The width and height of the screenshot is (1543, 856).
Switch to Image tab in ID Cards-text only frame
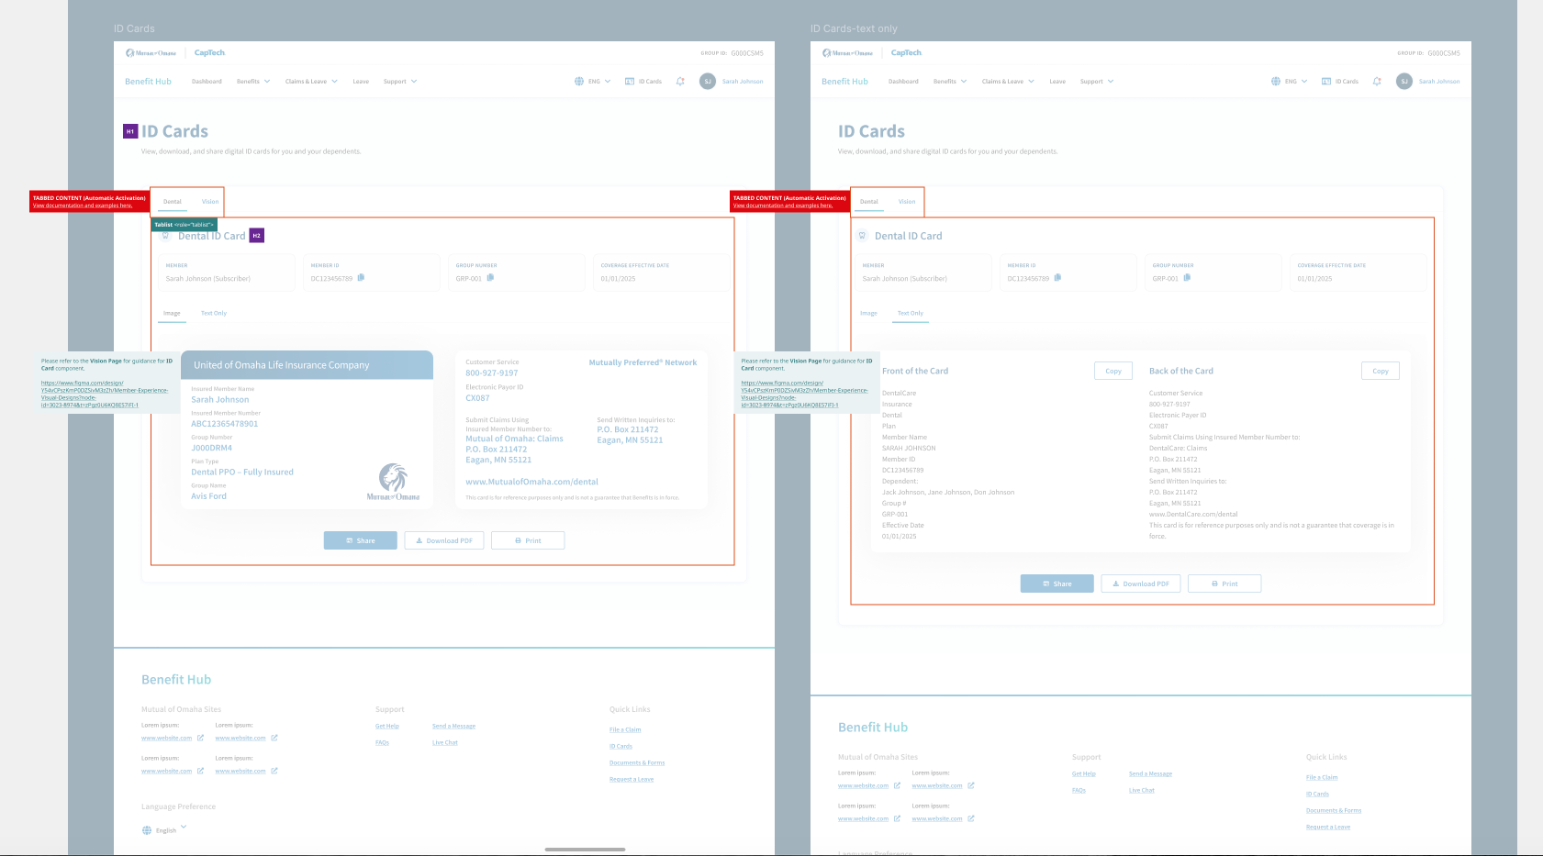[868, 314]
